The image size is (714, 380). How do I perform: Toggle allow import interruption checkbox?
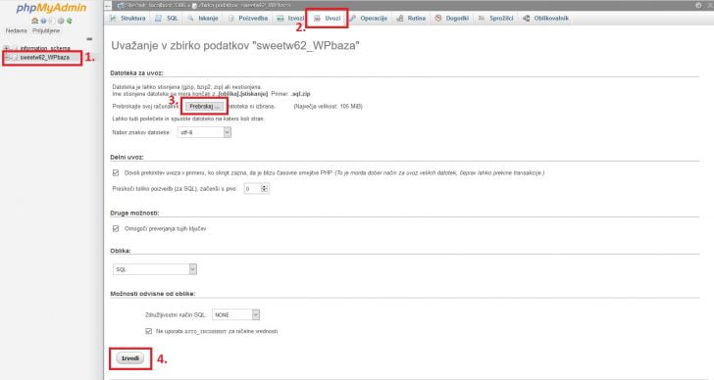[x=116, y=173]
